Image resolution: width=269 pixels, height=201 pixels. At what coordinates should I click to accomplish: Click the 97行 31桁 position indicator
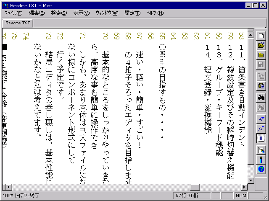coord(192,196)
